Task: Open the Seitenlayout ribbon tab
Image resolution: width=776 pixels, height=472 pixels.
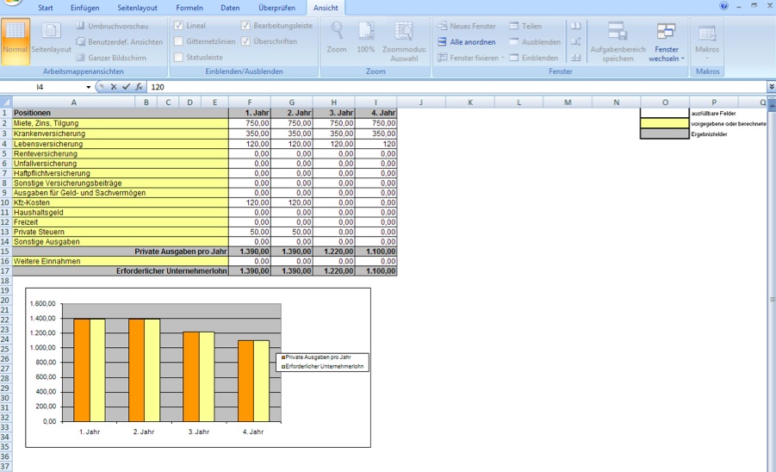Action: click(x=138, y=8)
